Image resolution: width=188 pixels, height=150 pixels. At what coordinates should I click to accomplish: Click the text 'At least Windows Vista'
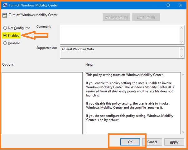click(x=78, y=49)
